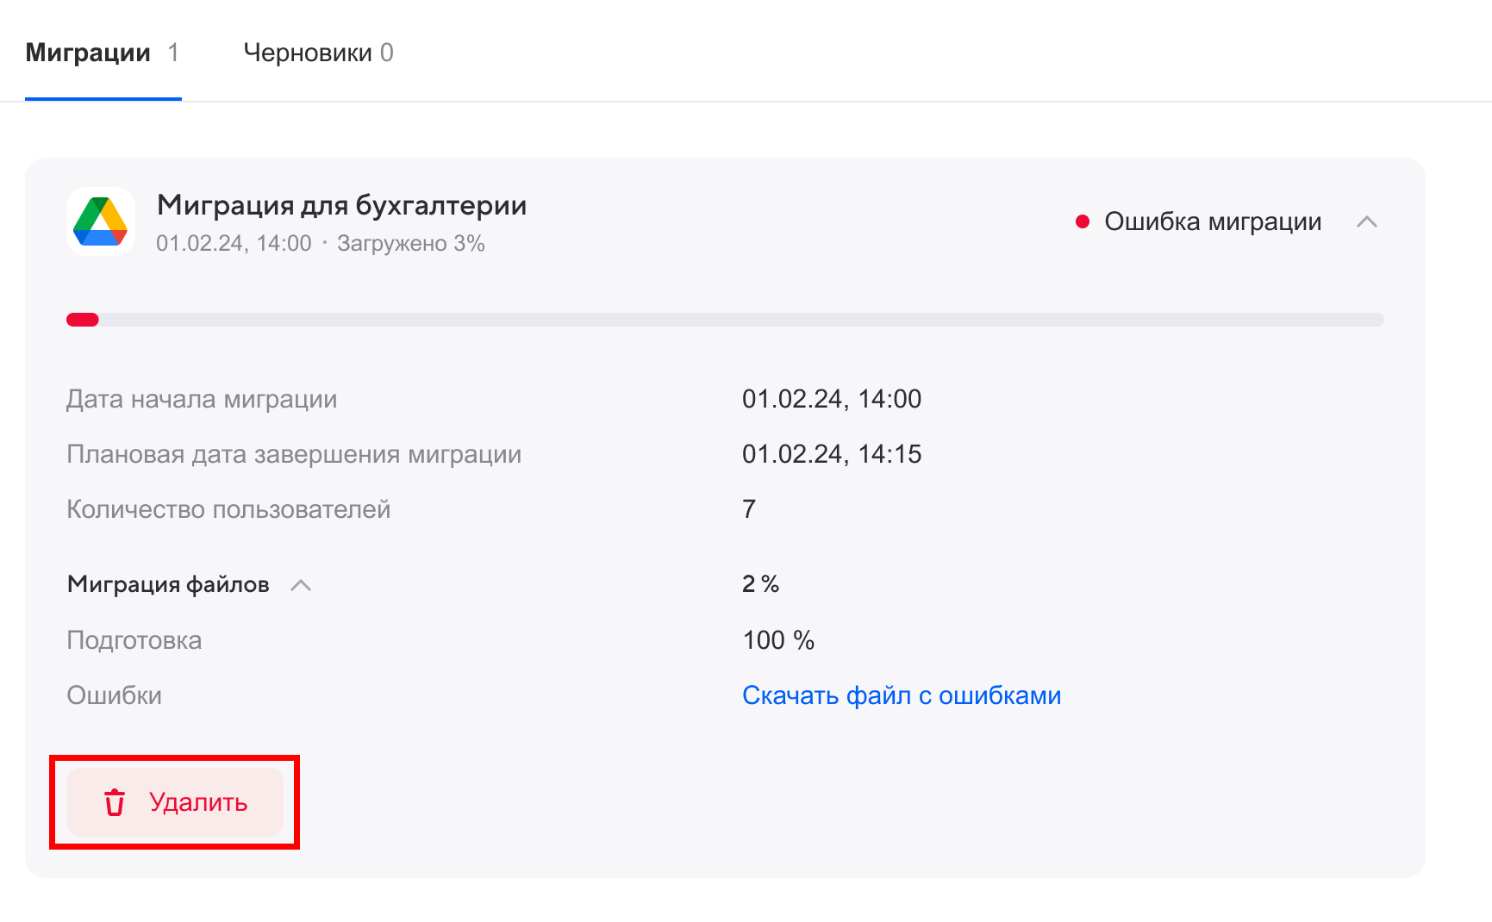Open the Скачать файл с ошибками link
The image size is (1492, 922).
tap(902, 695)
